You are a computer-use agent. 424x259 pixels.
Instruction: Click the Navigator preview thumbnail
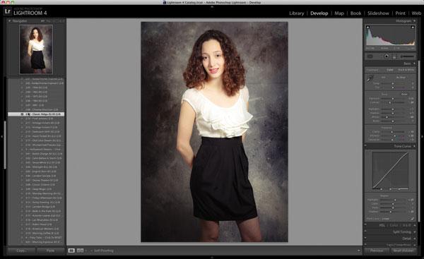pyautogui.click(x=36, y=49)
